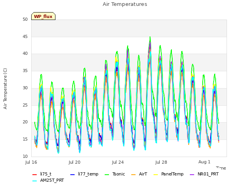Click the 10 y-axis tick label
The width and height of the screenshot is (250, 188).
coord(25,156)
